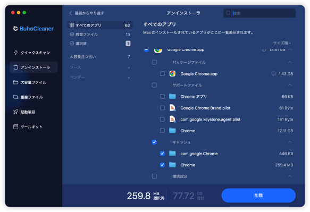This screenshot has width=310, height=212.
Task: Check the Google Chrome Brand.plist checkbox
Action: click(162, 108)
